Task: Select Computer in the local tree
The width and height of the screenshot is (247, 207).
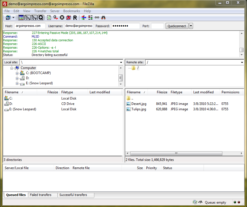Action: coord(28,68)
